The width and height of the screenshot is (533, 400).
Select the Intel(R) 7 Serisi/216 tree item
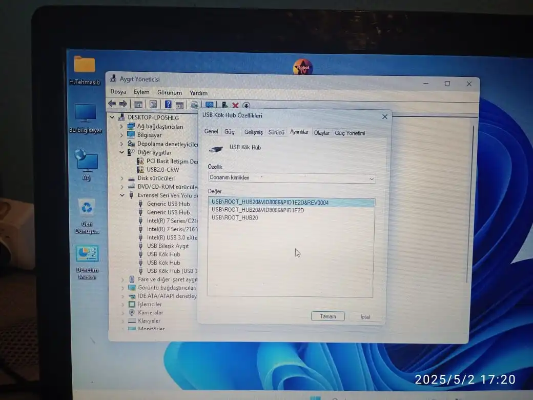172,229
